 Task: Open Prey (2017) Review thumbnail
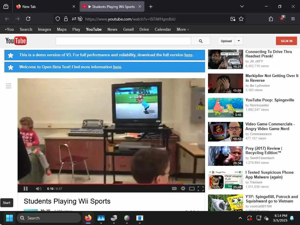225,156
